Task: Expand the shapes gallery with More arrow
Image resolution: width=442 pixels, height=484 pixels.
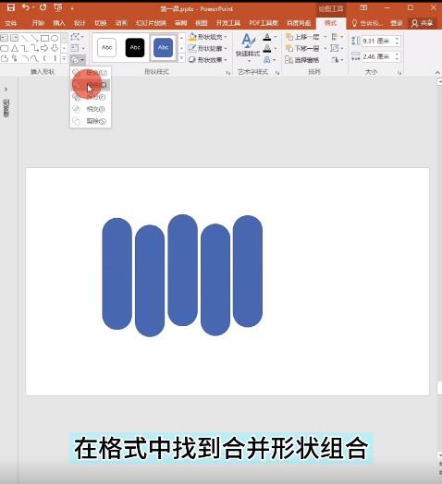Action: click(x=64, y=58)
